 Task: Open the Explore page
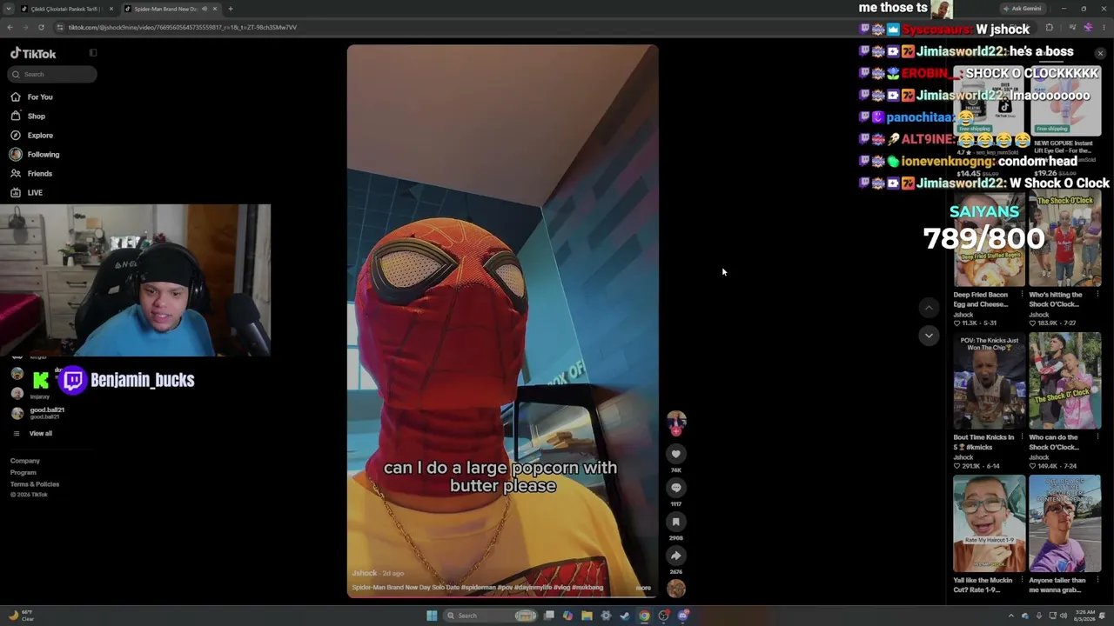(x=31, y=135)
